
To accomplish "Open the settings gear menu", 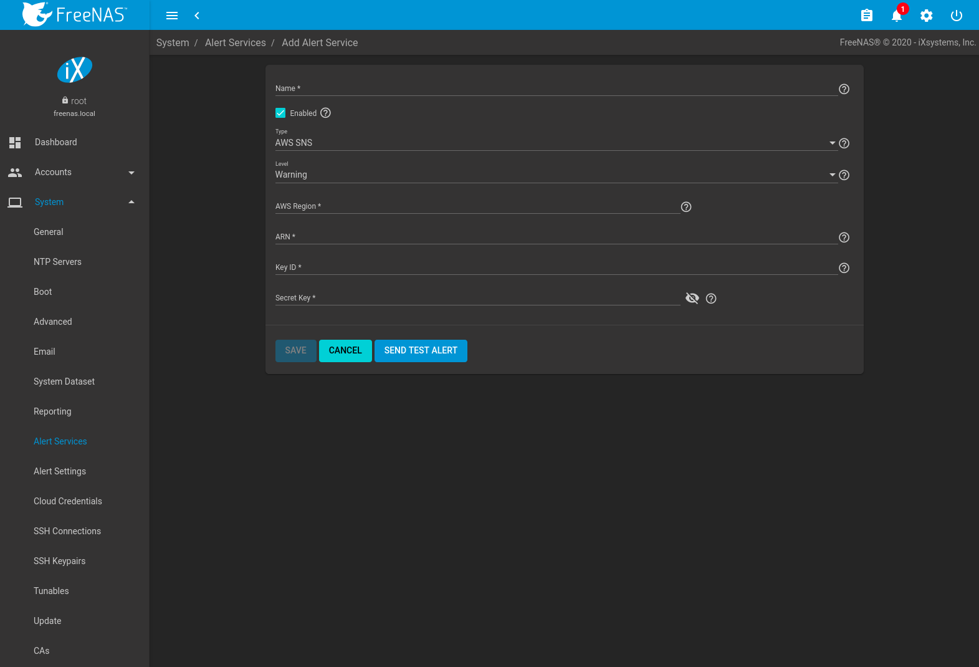I will (927, 16).
